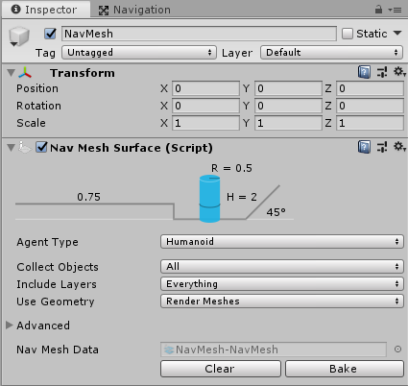Open the Nav Mesh Surface presets icon
Screen dimensions: 408x386
[x=382, y=147]
